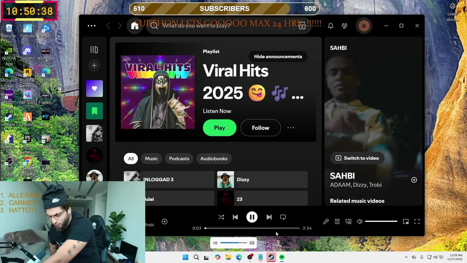The image size is (467, 263).
Task: Open the Viral Hits playlist cover image
Action: 158,92
